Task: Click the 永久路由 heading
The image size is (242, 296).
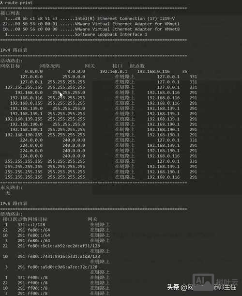Action: coord(11,187)
